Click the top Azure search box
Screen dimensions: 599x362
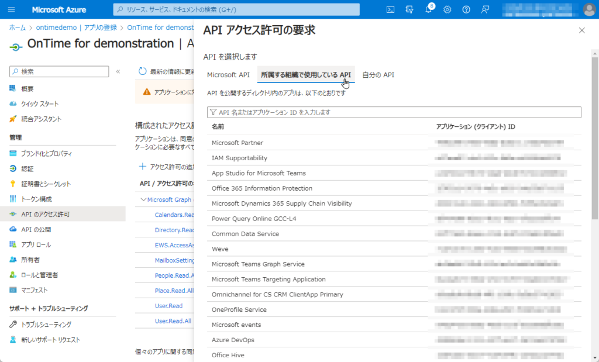[236, 9]
